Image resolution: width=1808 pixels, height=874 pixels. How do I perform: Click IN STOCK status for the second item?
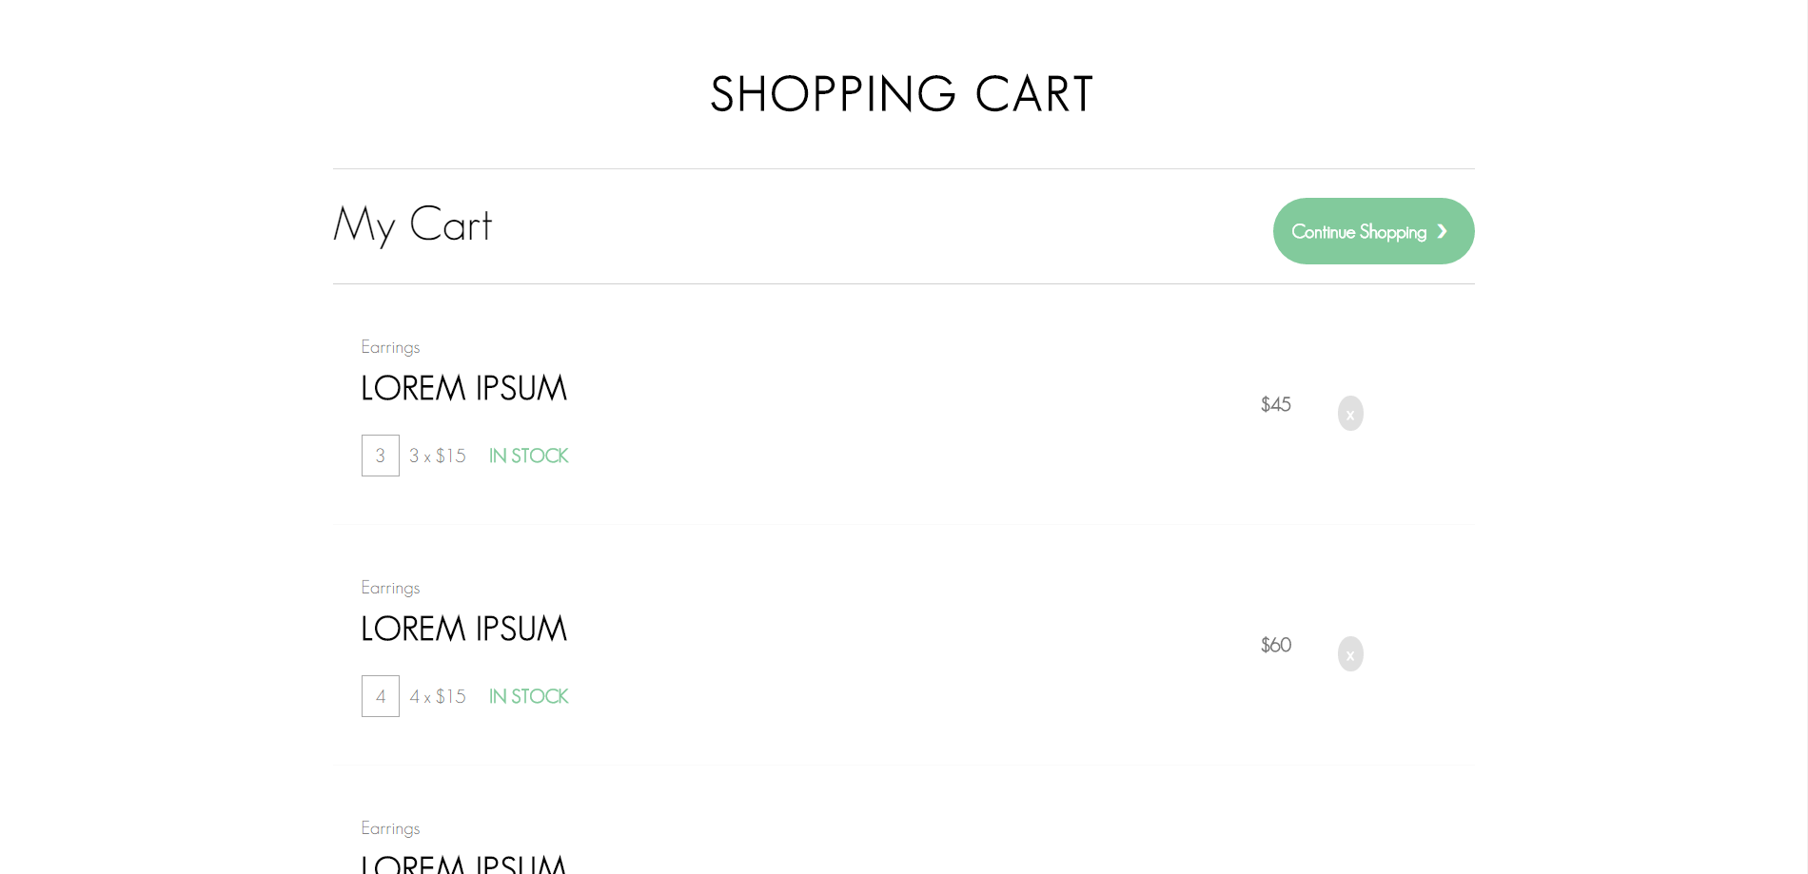[x=528, y=696]
